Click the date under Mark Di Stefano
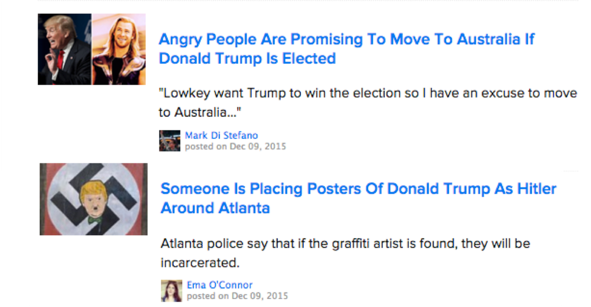The image size is (591, 307). (x=235, y=146)
